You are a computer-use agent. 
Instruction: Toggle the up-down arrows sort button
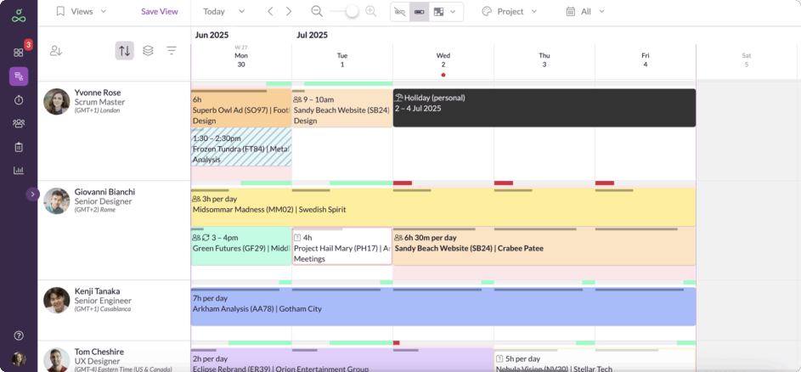coord(125,51)
